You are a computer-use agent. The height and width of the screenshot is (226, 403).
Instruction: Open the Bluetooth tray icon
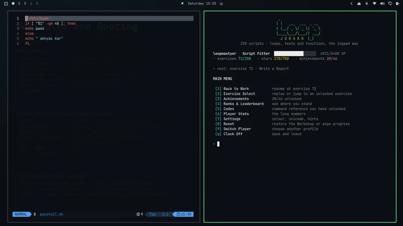point(367,3)
